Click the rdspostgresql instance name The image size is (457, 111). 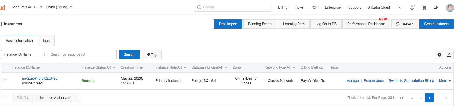(x=32, y=83)
